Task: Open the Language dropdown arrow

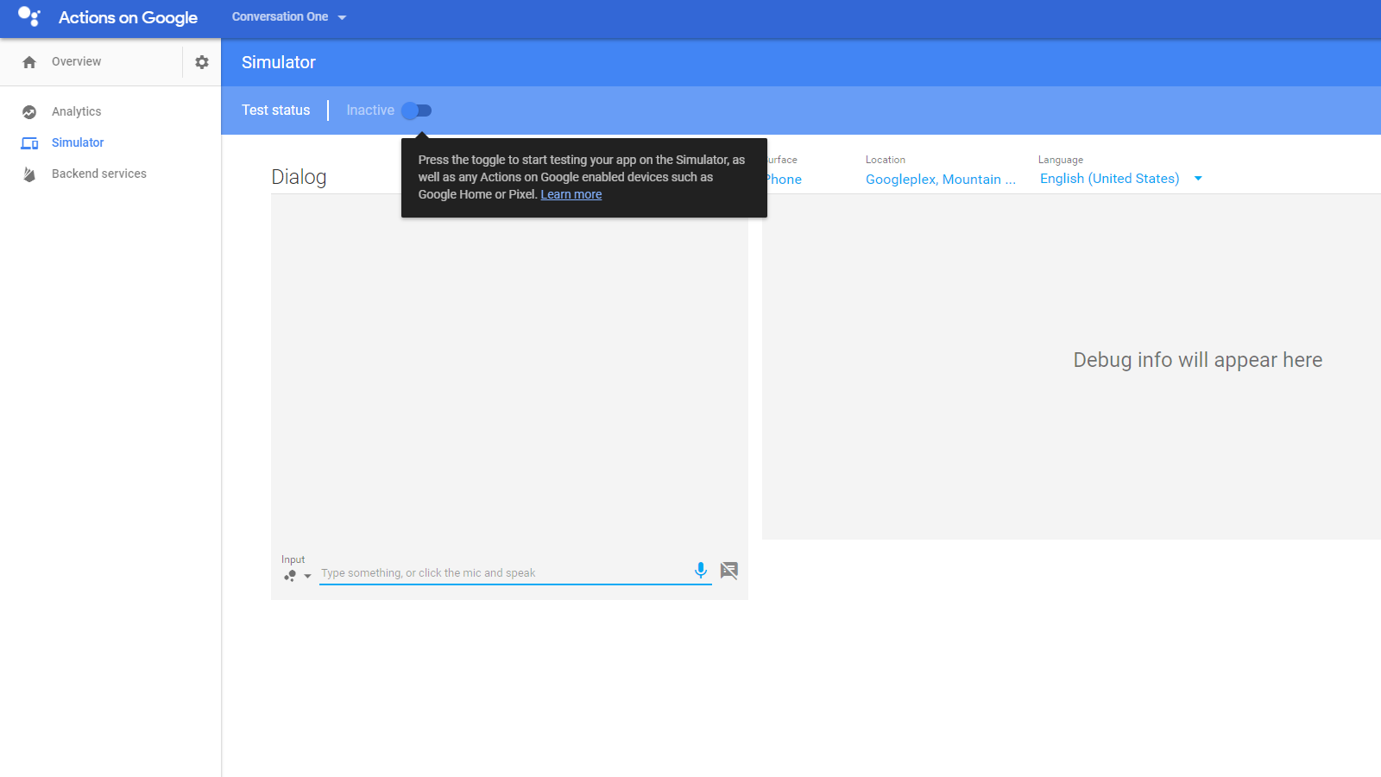Action: (x=1198, y=179)
